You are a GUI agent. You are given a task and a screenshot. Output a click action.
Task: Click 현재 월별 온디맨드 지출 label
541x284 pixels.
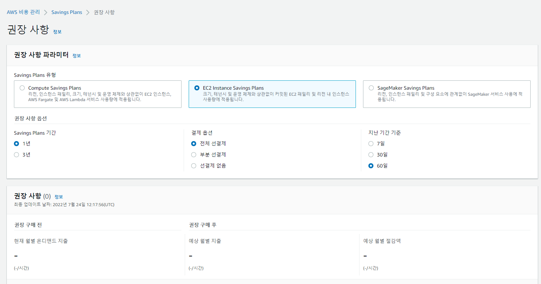[41, 241]
